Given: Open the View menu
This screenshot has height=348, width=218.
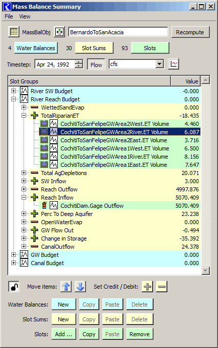Looking at the screenshot, I should (x=25, y=16).
